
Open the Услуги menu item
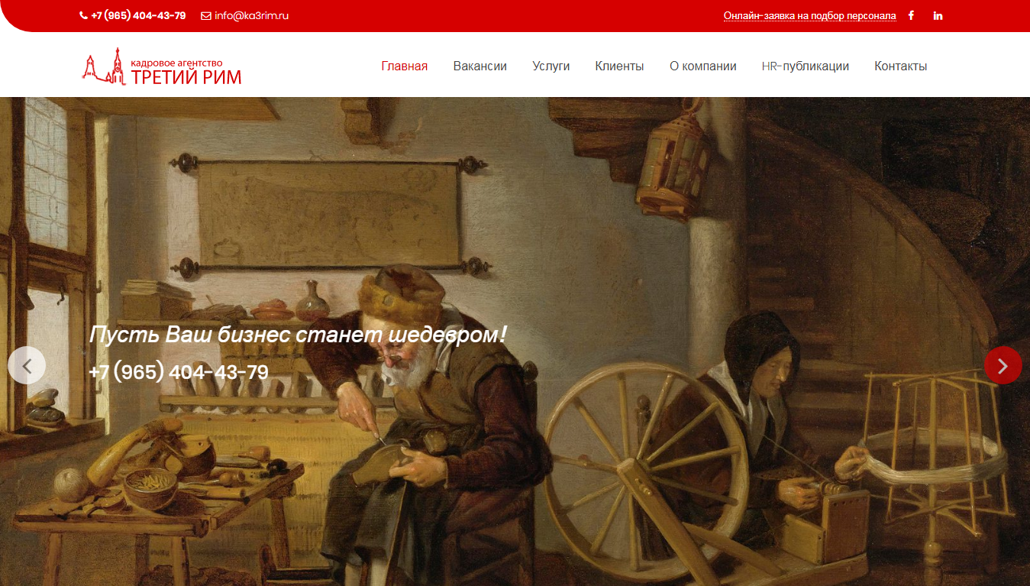click(551, 66)
